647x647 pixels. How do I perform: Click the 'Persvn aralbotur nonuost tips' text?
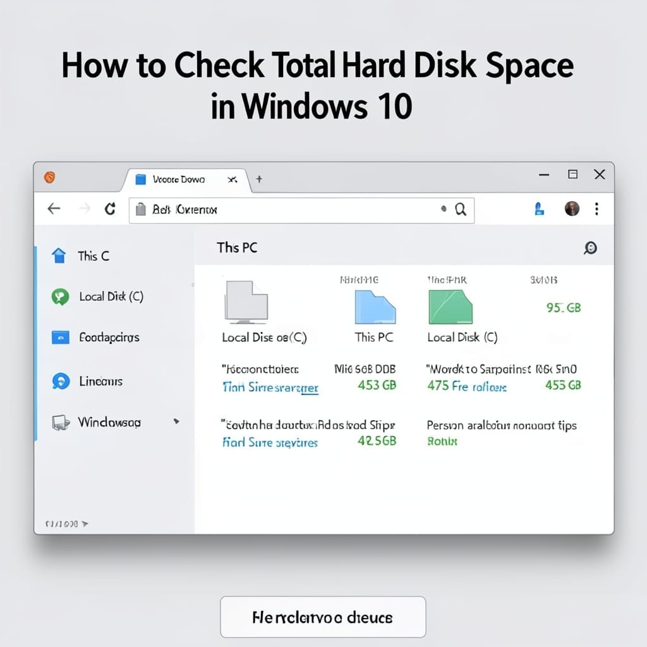[x=502, y=425]
